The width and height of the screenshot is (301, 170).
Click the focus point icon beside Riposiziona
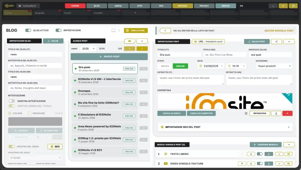pyautogui.click(x=246, y=113)
